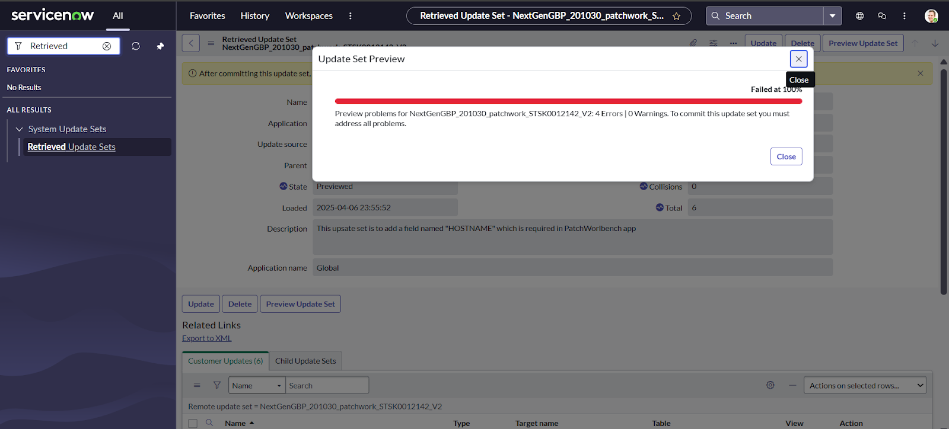The image size is (949, 429).
Task: Open the personalize form sliders icon
Action: click(x=714, y=43)
